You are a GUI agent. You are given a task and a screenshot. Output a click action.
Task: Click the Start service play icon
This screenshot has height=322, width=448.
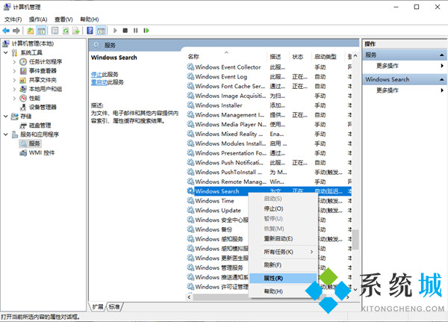click(x=115, y=31)
